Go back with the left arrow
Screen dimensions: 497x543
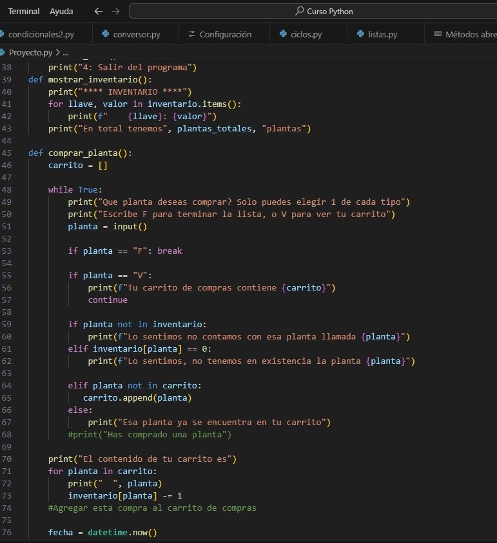[x=99, y=12]
